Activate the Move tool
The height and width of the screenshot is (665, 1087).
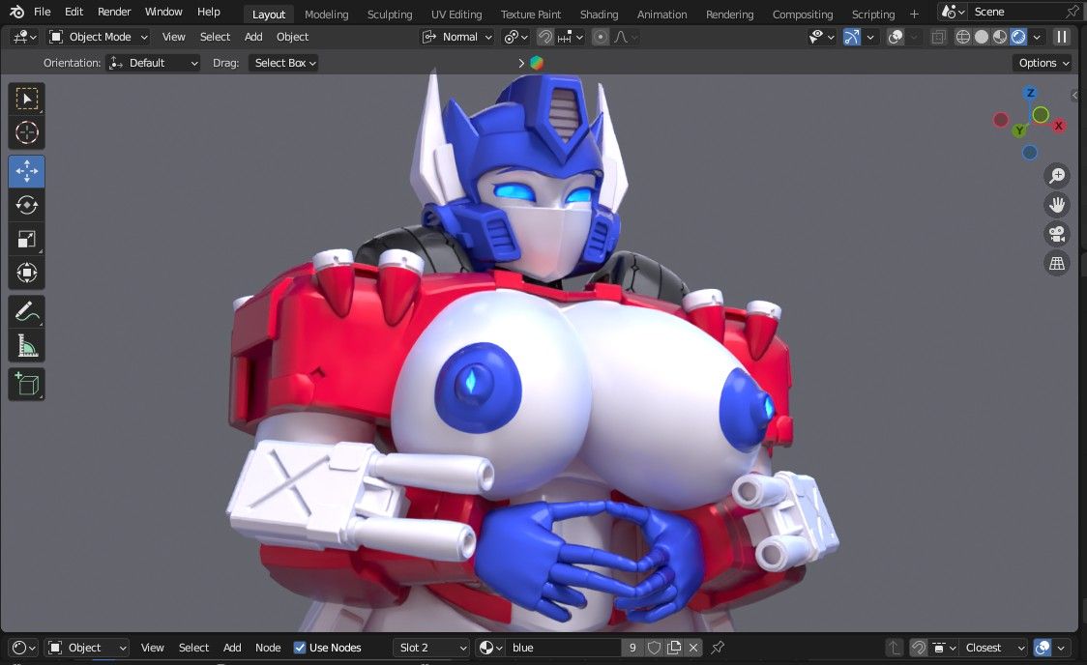[x=27, y=171]
